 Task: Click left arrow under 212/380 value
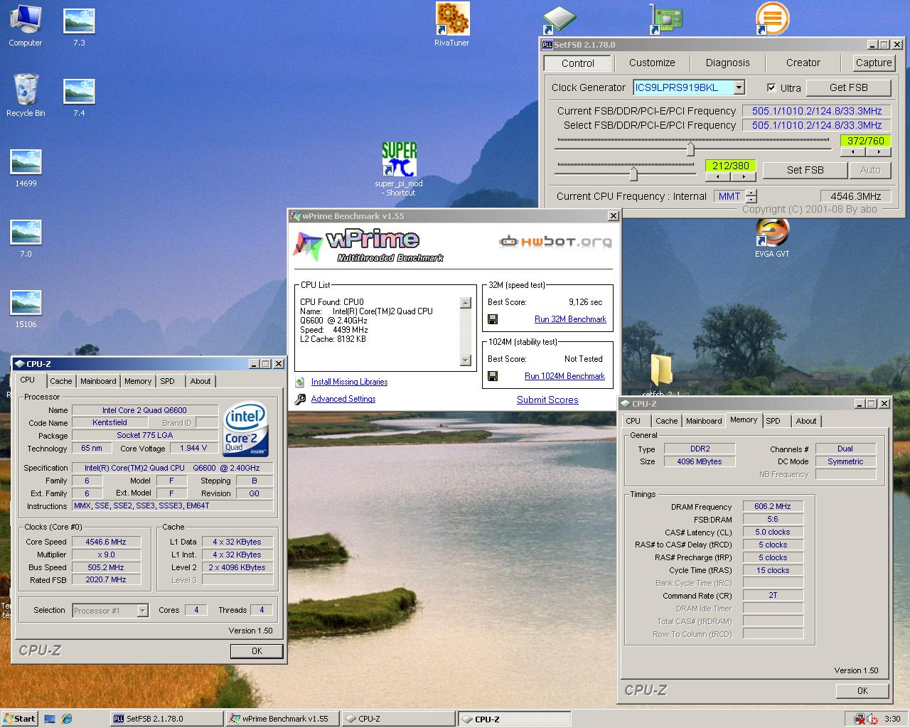coord(718,176)
